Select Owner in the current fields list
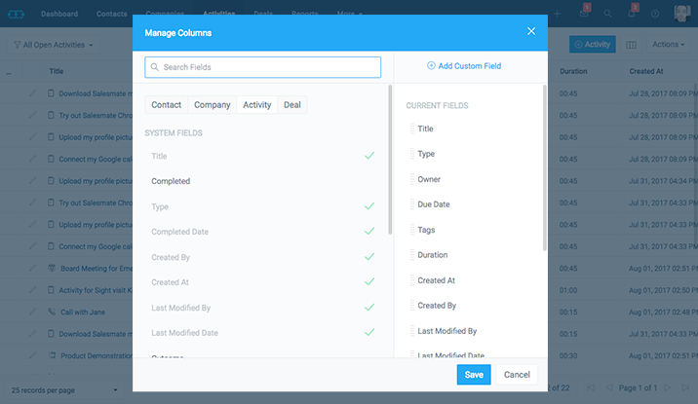This screenshot has height=404, width=698. 429,179
